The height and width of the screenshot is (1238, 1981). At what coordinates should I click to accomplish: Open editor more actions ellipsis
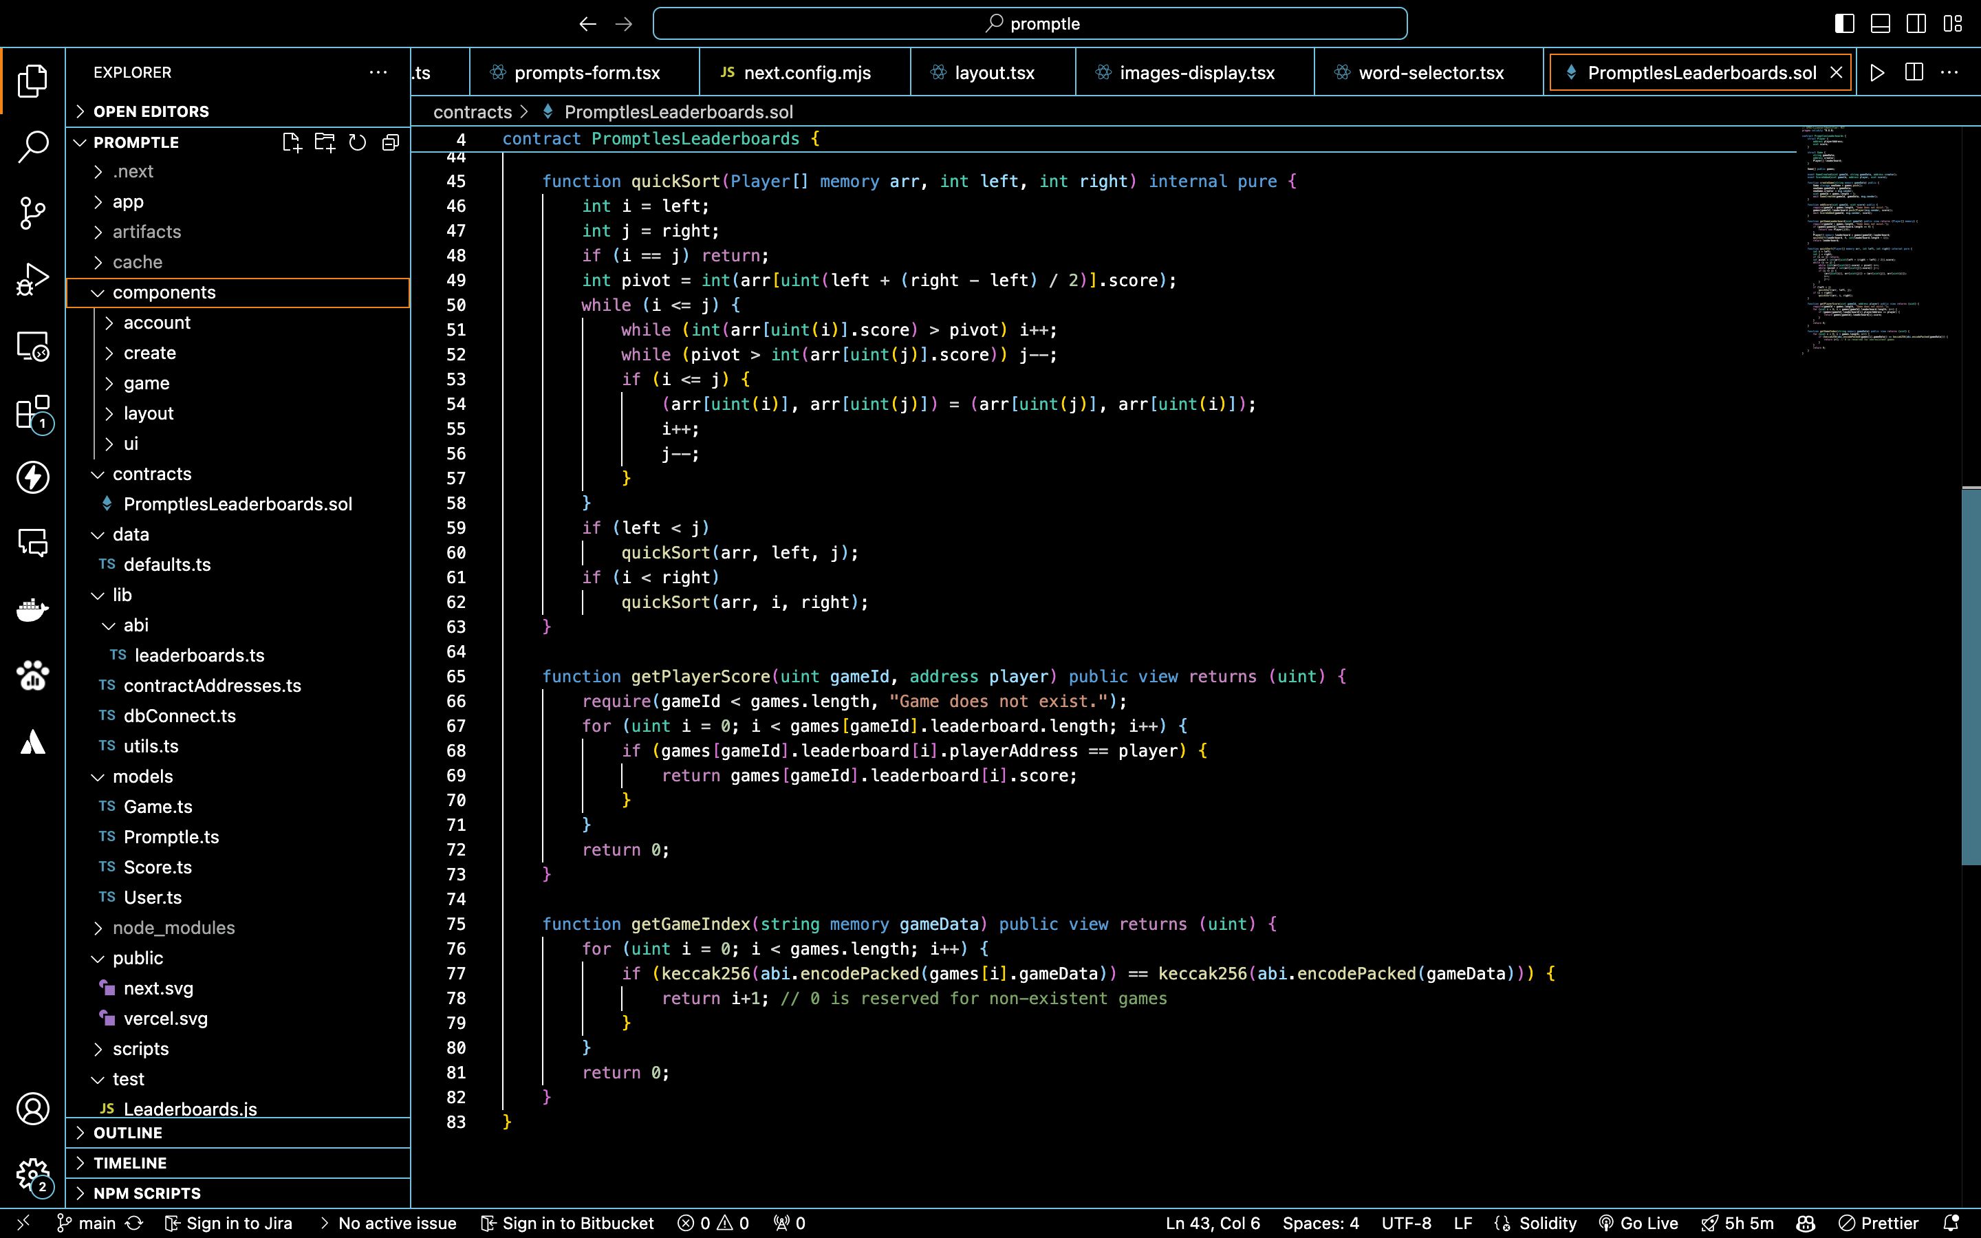click(x=1950, y=72)
